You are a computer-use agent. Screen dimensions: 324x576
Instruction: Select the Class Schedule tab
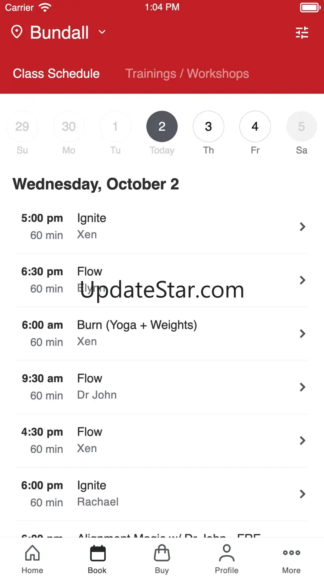point(56,74)
